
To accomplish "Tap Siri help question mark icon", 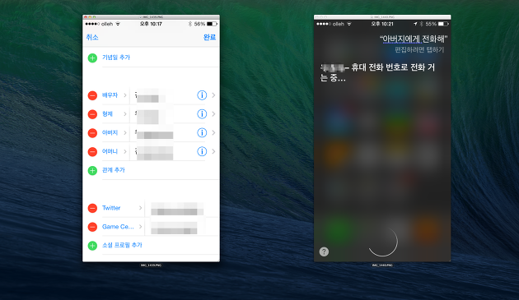I will tap(324, 252).
